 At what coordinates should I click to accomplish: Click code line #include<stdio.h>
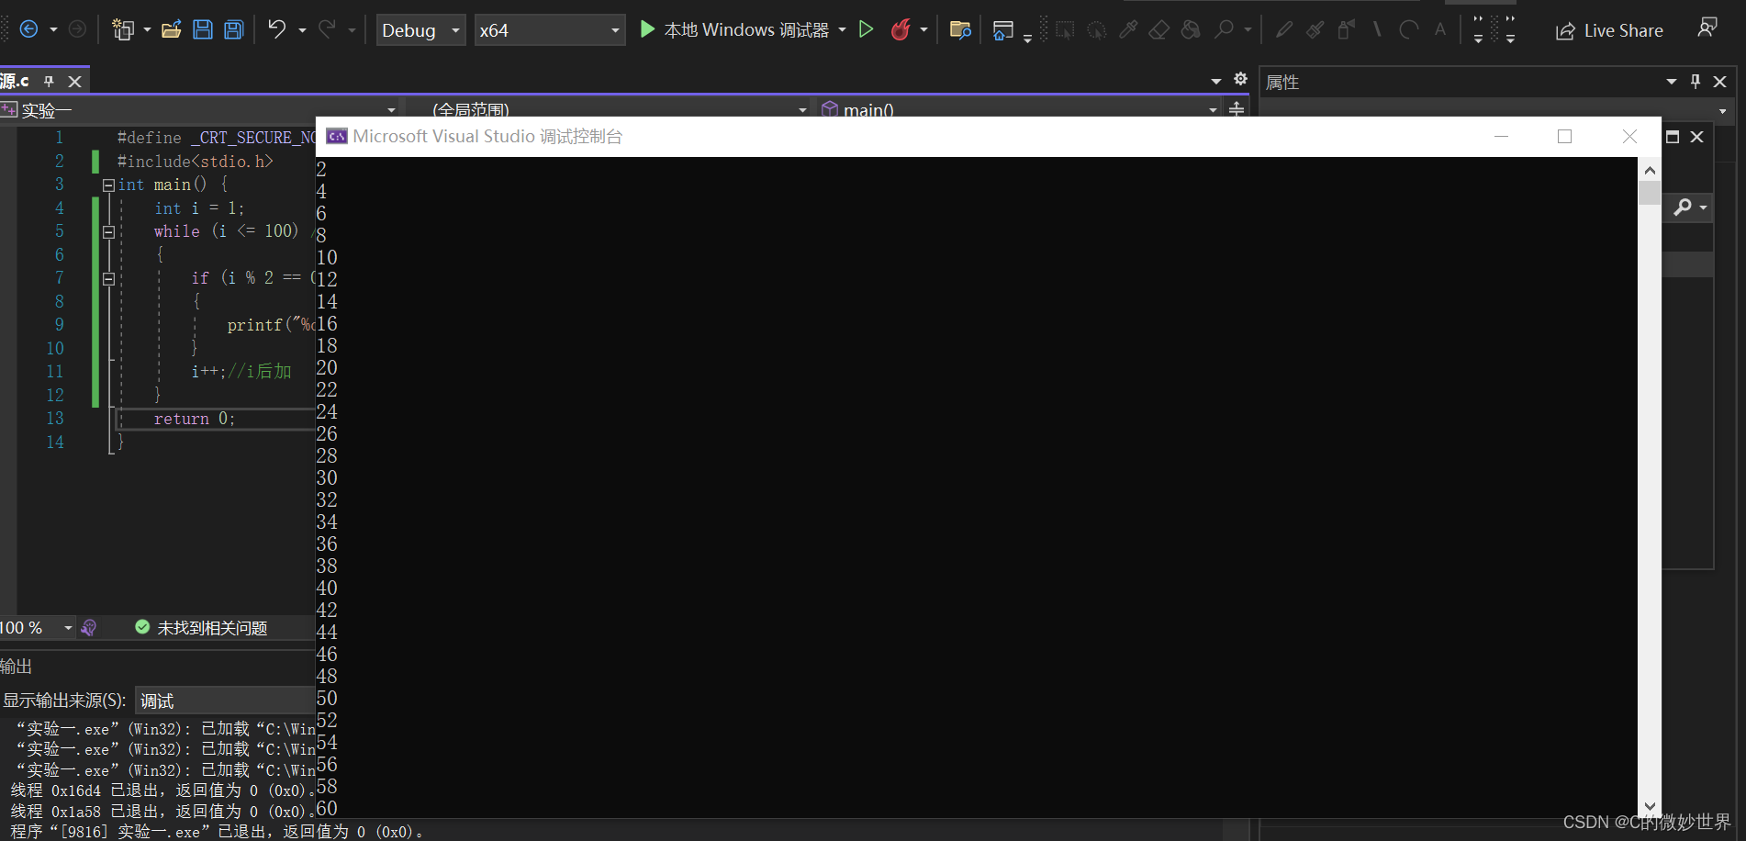click(196, 162)
